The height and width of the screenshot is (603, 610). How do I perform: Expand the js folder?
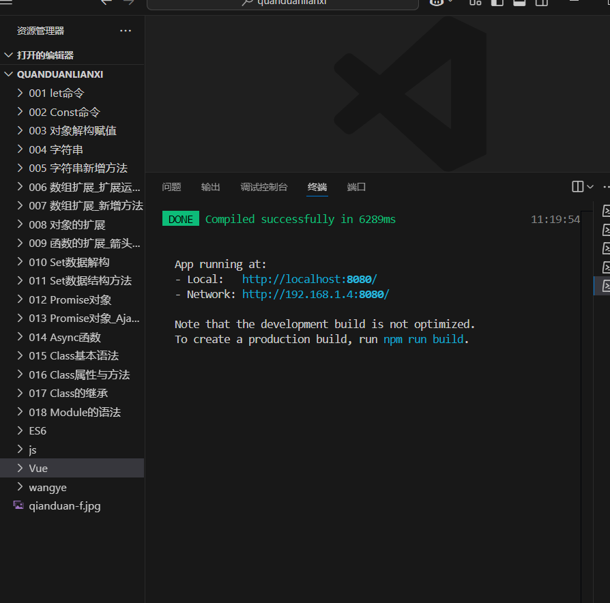(72, 450)
